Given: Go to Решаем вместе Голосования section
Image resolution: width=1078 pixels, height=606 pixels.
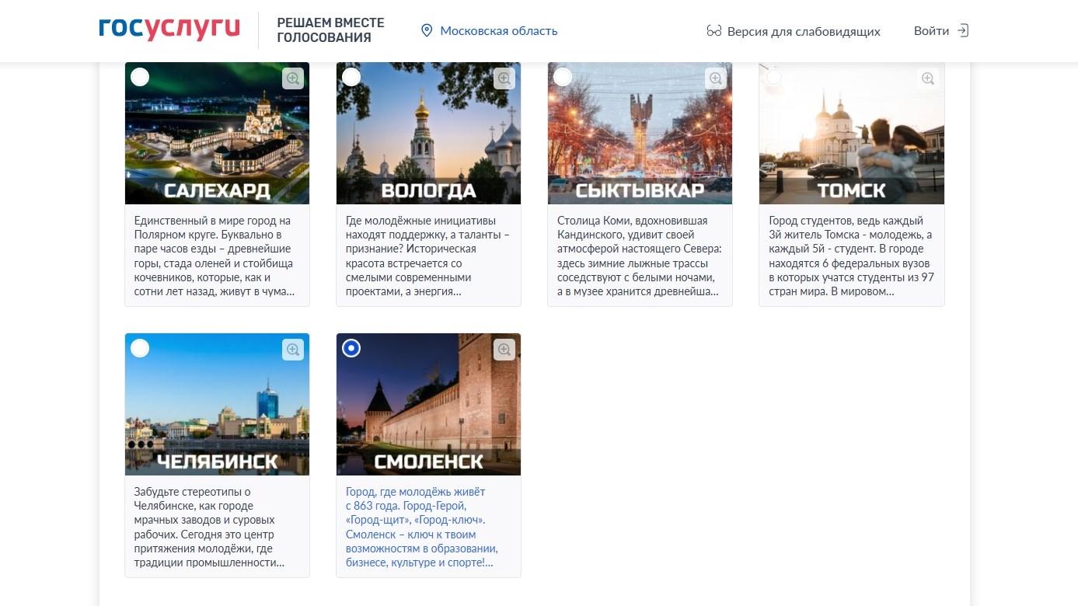Looking at the screenshot, I should point(330,30).
